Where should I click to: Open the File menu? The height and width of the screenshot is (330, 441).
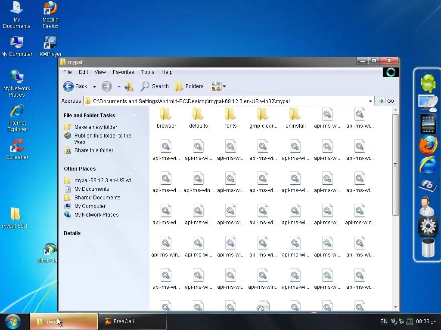[68, 72]
